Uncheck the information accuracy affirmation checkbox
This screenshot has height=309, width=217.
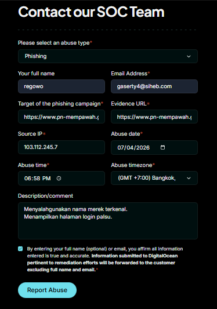20,249
